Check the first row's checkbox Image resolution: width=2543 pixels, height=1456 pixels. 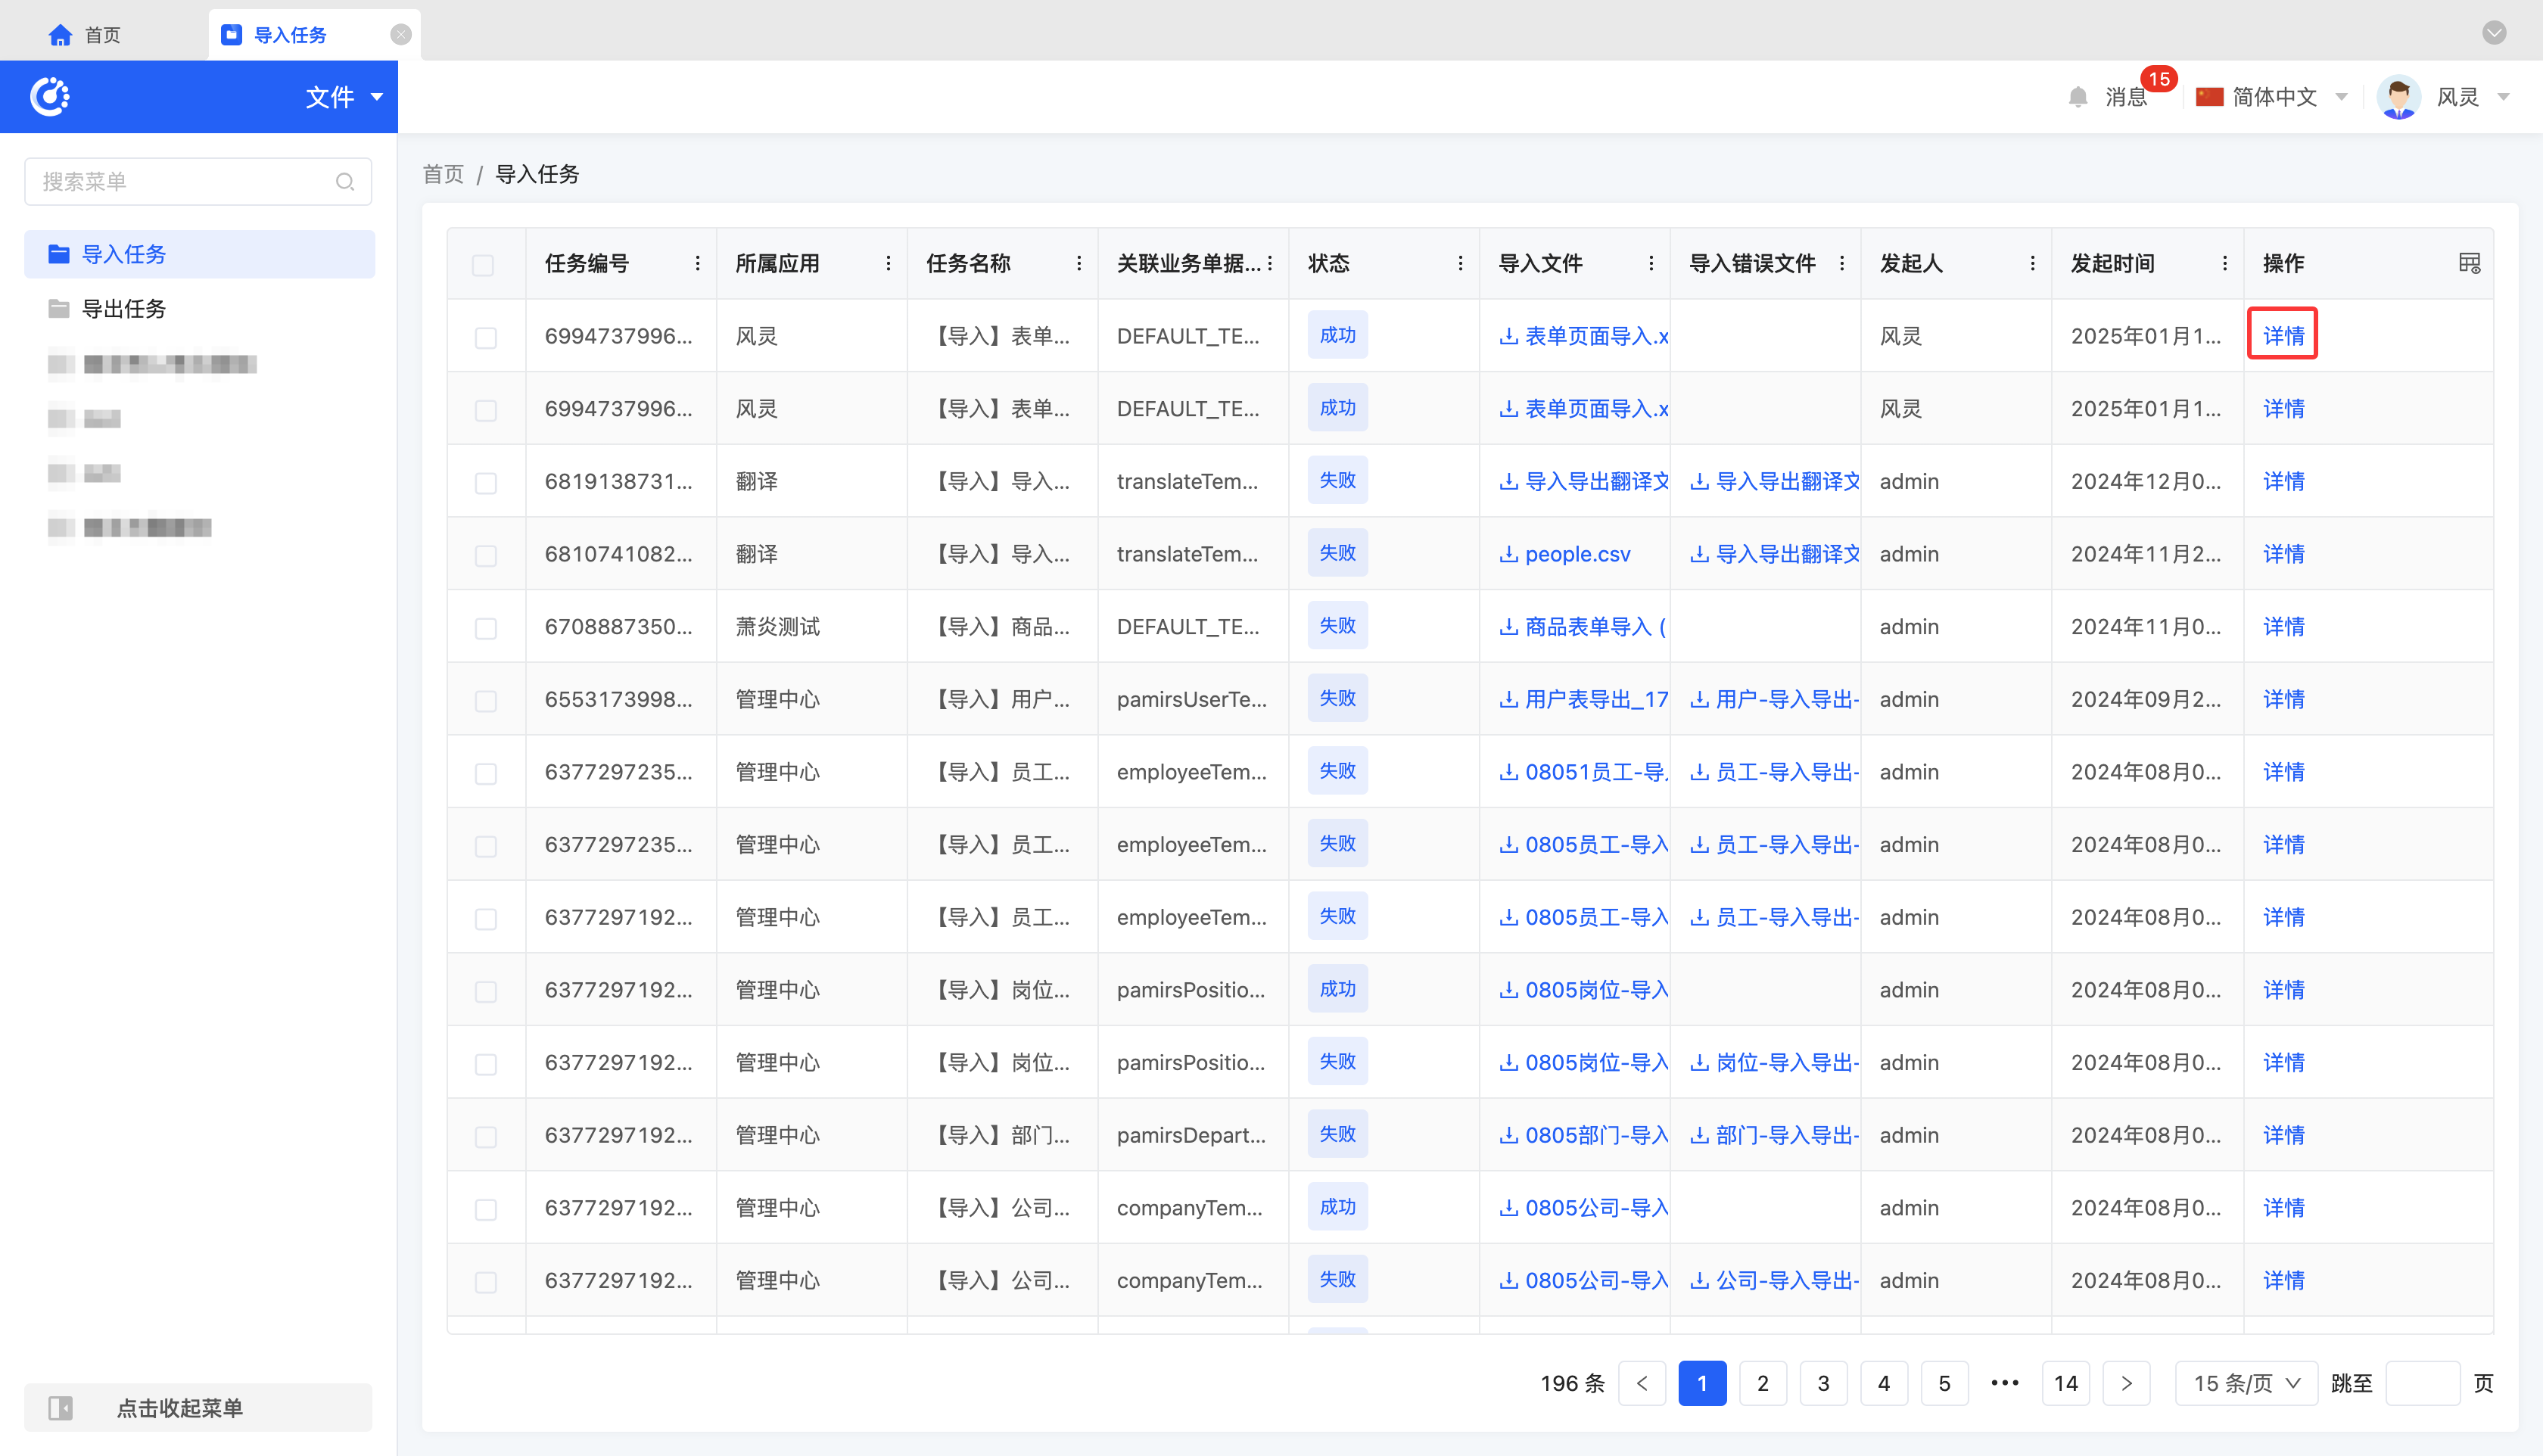486,337
